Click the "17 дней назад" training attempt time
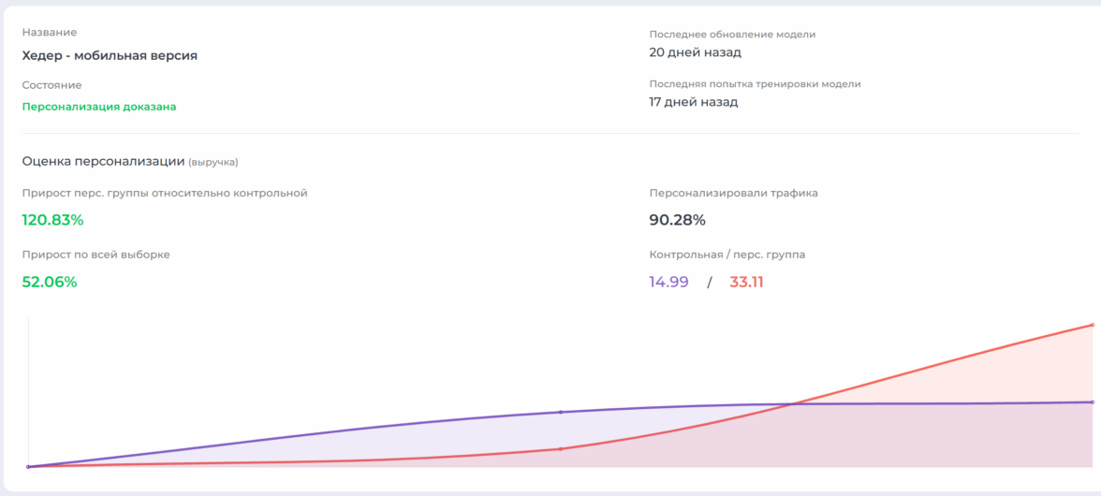Image resolution: width=1101 pixels, height=496 pixels. click(694, 101)
